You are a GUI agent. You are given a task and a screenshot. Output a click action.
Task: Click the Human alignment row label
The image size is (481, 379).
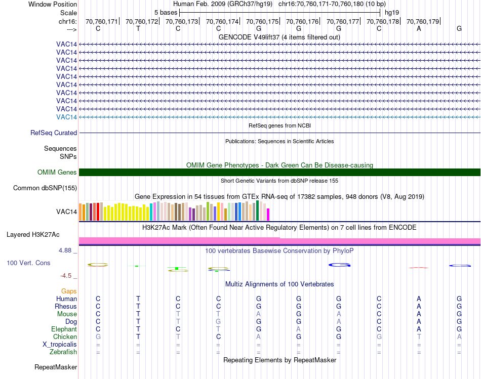pos(66,299)
